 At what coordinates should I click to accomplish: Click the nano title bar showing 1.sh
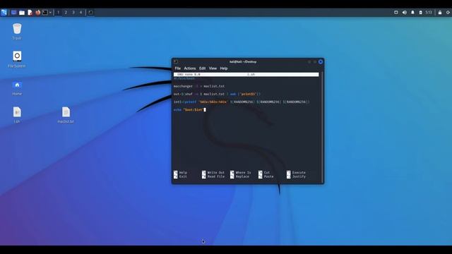click(246, 74)
